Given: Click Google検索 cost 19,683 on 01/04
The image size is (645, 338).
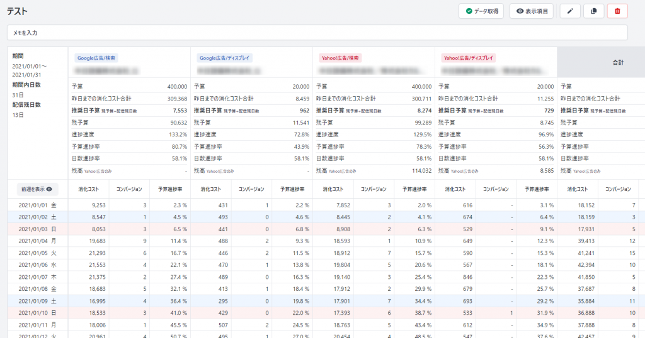Looking at the screenshot, I should click(97, 241).
